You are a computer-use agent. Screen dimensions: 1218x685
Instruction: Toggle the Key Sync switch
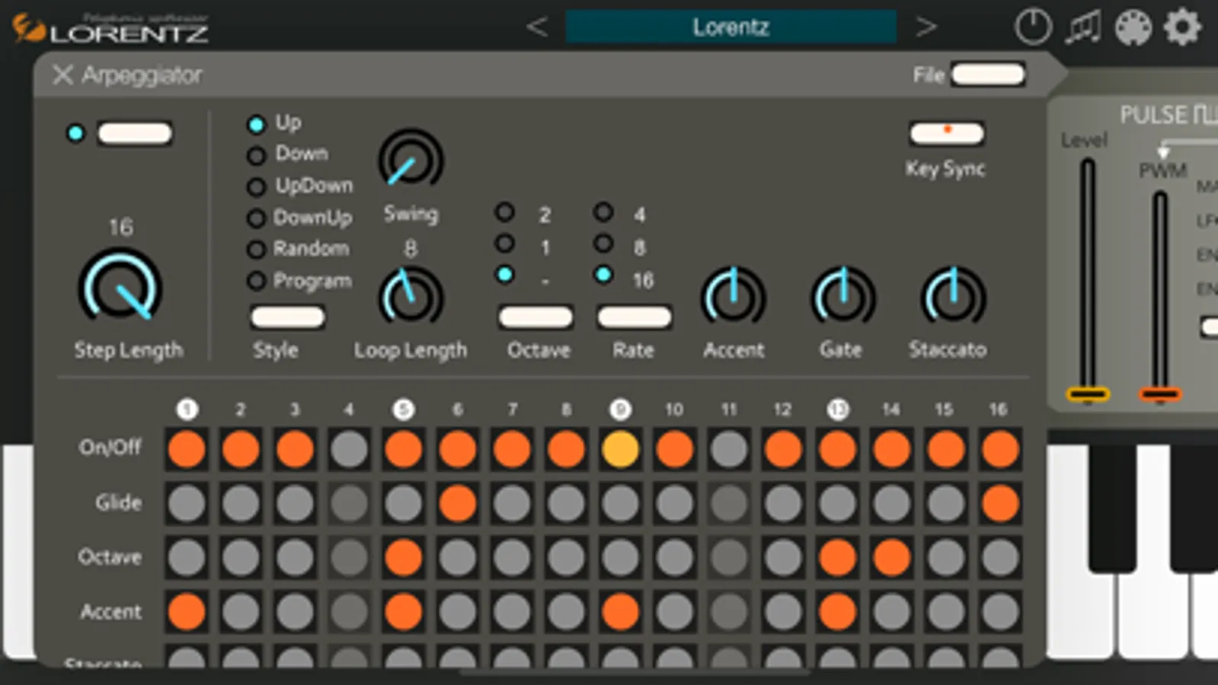point(947,133)
